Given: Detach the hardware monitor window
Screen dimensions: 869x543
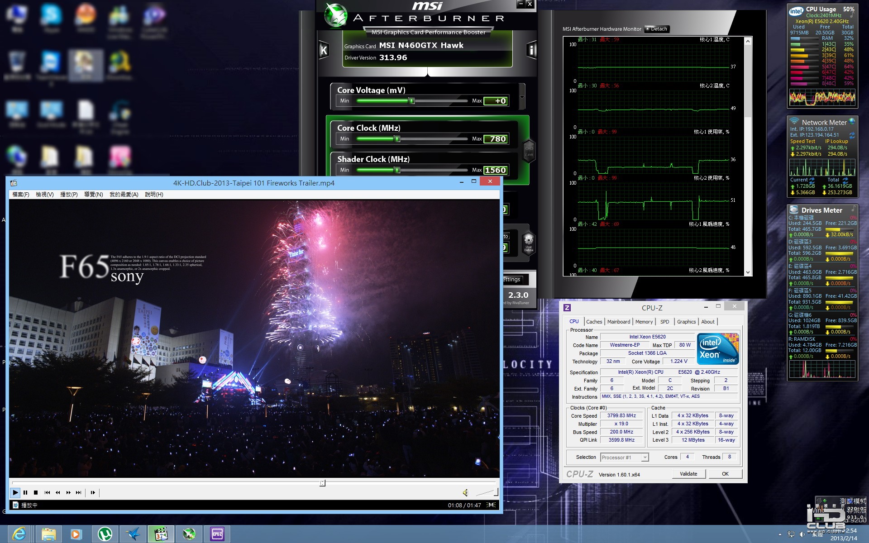Looking at the screenshot, I should point(656,29).
